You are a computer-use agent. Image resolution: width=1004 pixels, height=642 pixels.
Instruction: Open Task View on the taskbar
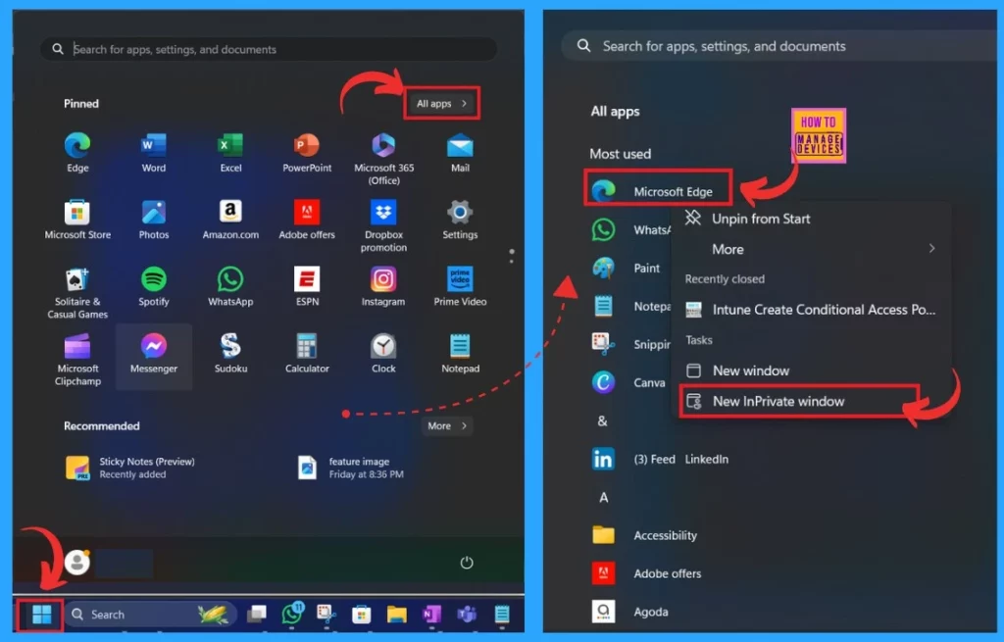(257, 615)
